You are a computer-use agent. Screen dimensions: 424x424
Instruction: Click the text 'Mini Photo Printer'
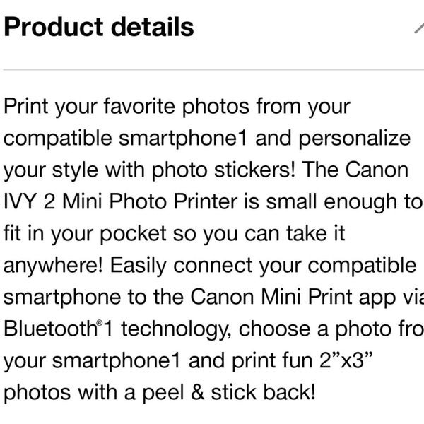[150, 201]
